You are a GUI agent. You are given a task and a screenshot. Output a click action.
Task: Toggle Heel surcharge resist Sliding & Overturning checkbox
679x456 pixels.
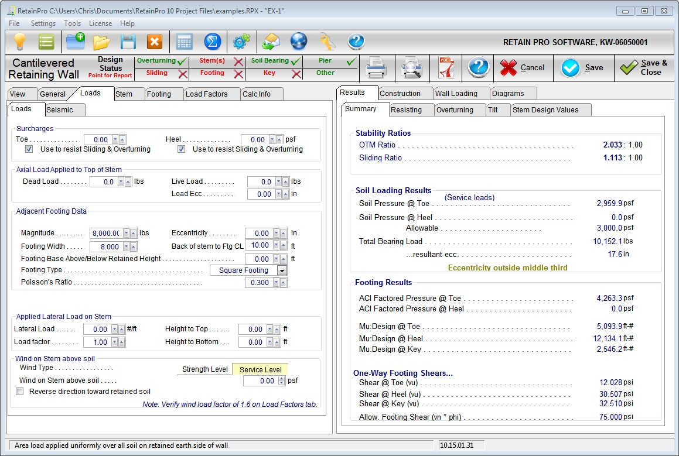182,149
